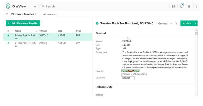
Task: Expand the OneView main menu chevron
Action: coord(35,6)
